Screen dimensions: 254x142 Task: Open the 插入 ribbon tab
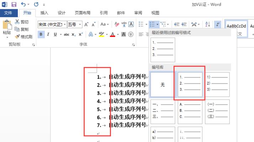44,13
